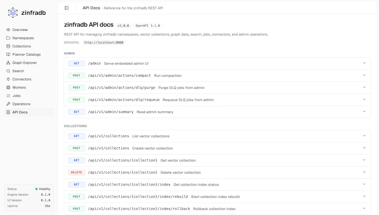
Task: Open the Jobs page
Action: tap(29, 96)
